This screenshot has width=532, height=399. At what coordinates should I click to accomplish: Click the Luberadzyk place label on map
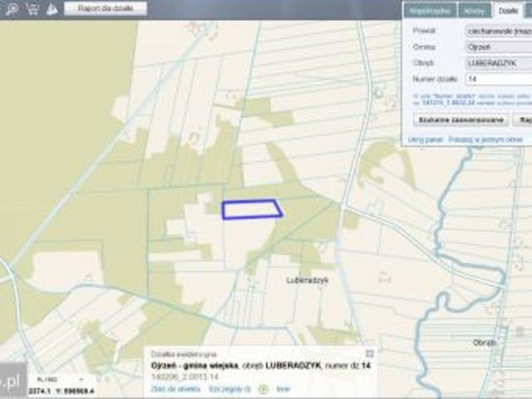coord(308,281)
